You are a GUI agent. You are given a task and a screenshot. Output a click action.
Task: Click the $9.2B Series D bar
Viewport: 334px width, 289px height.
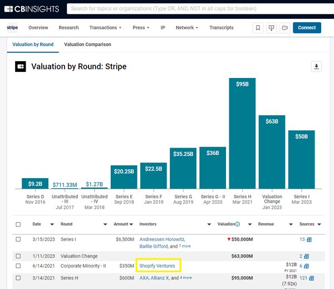click(35, 184)
